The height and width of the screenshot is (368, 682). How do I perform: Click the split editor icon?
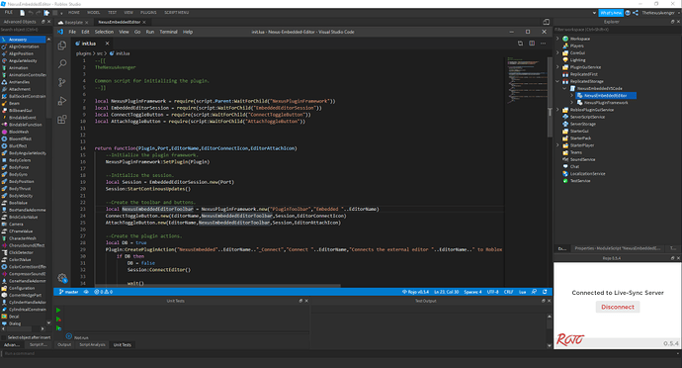(532, 44)
